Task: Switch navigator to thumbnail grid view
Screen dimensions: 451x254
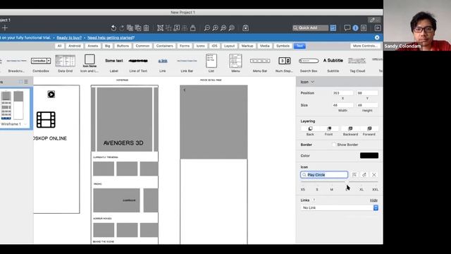Action: point(20,82)
